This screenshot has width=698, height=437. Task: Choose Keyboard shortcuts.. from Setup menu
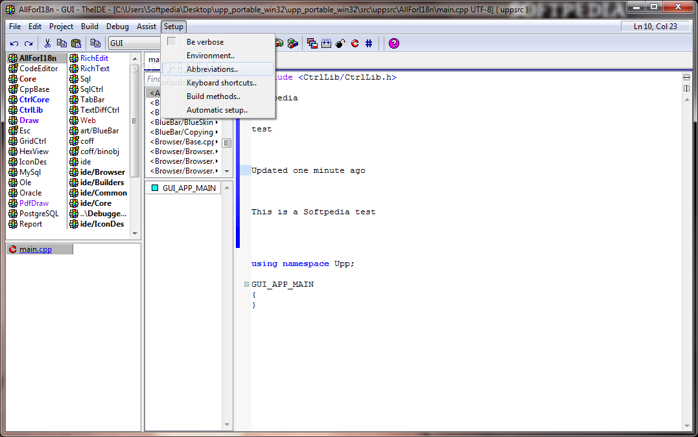(x=218, y=83)
